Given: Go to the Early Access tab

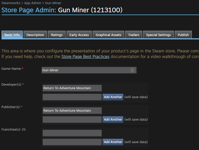Looking at the screenshot, I should tap(79, 35).
